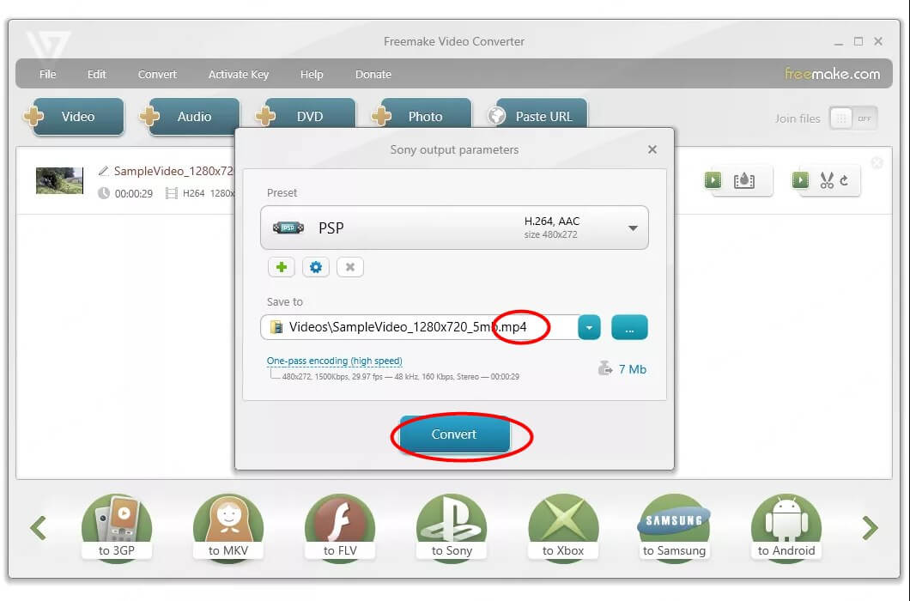910x601 pixels.
Task: Open the cut and rotate scissors editor
Action: tap(834, 180)
